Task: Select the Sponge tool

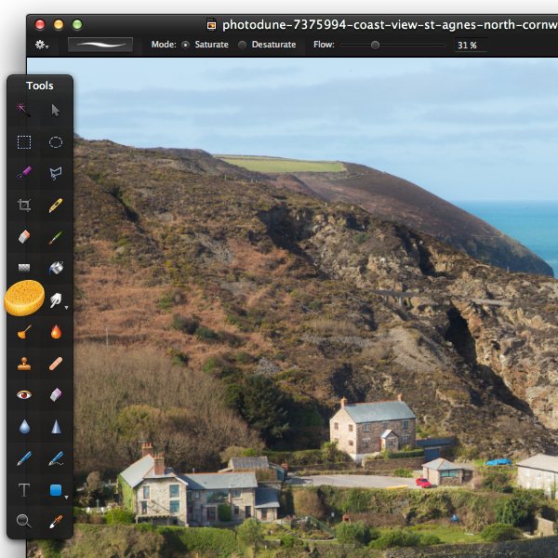Action: (24, 298)
